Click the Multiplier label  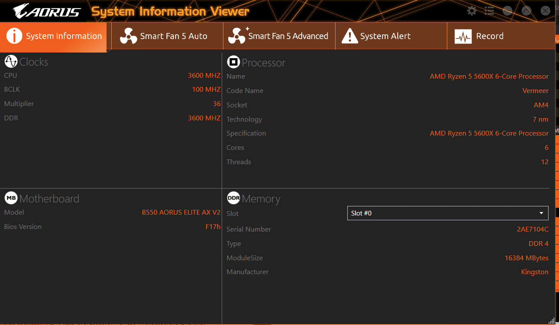pyautogui.click(x=19, y=103)
